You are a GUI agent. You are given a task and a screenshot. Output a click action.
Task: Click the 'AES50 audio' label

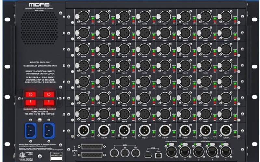[x=205, y=141]
